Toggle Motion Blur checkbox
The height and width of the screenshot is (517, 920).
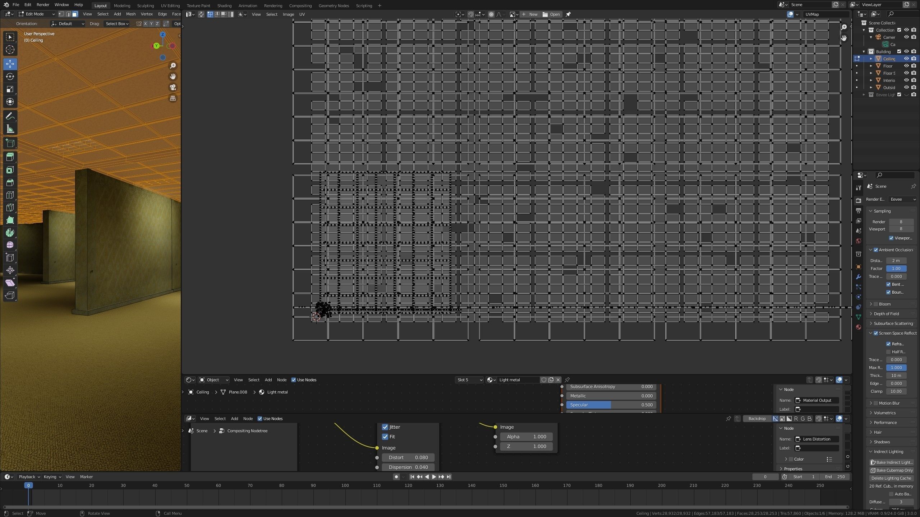(x=875, y=403)
